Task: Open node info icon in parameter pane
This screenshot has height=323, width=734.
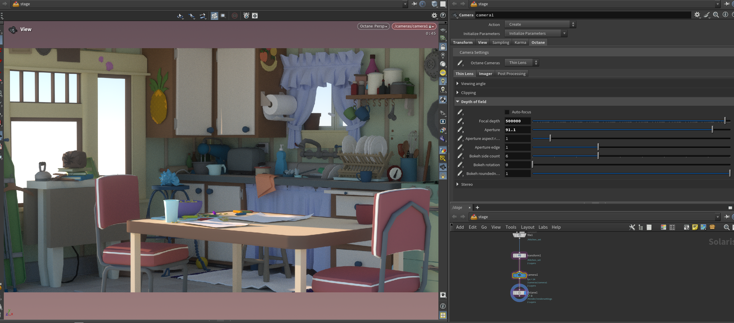Action: tap(725, 15)
